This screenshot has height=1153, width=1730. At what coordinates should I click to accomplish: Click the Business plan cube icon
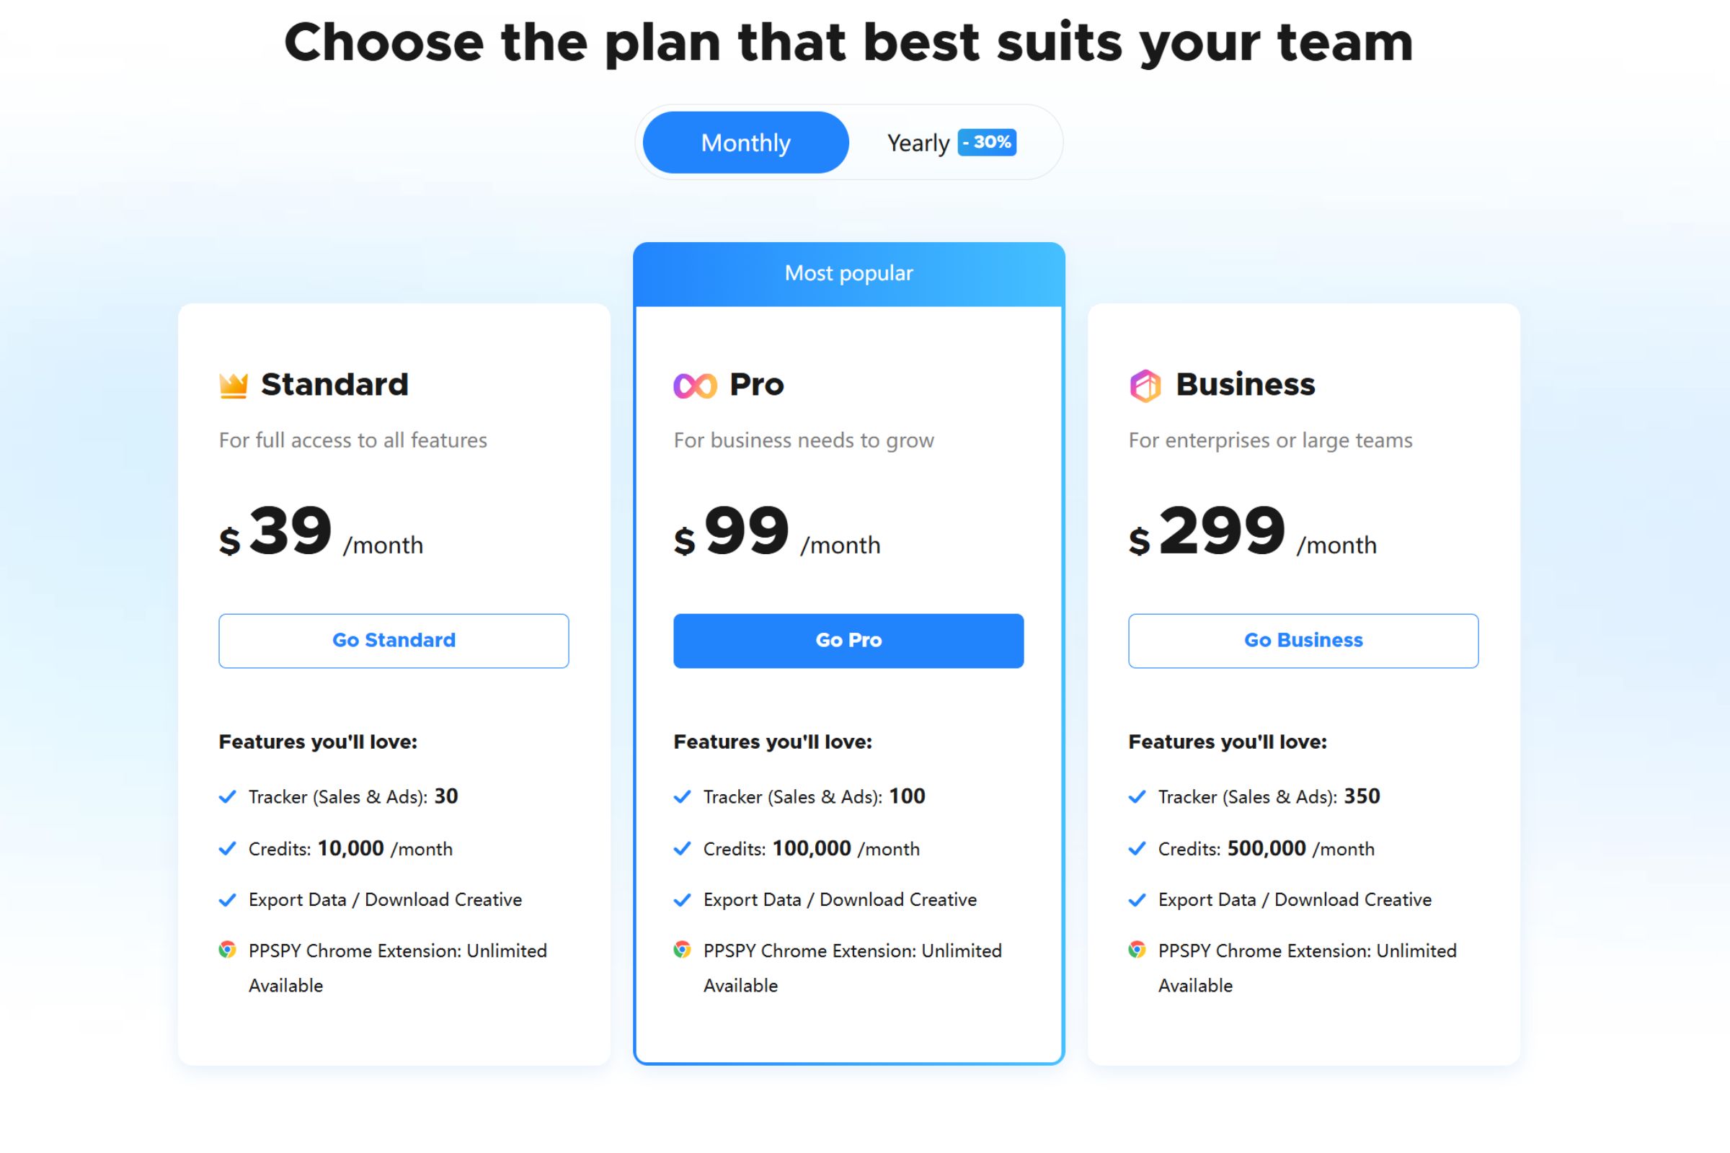[1145, 386]
